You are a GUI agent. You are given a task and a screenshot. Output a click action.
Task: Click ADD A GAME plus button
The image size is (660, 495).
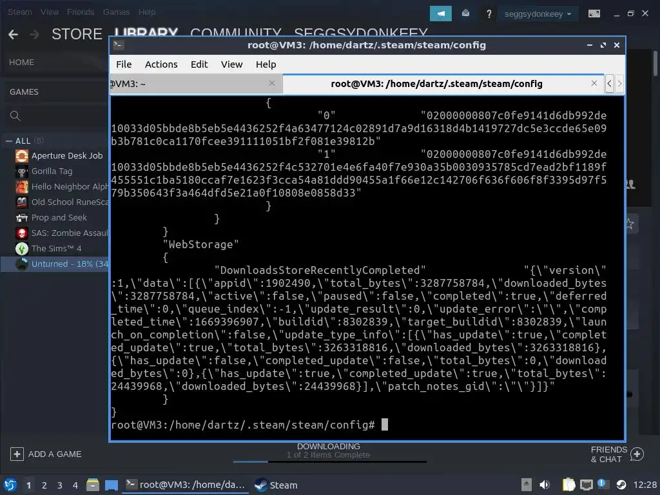pyautogui.click(x=17, y=454)
